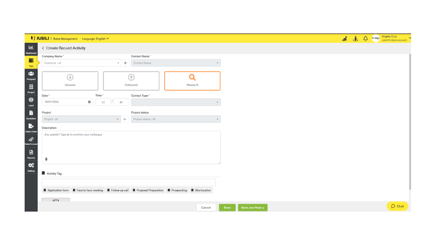Open the Dashboard sidebar icon
Screen dimensions: 436x245
(31, 49)
